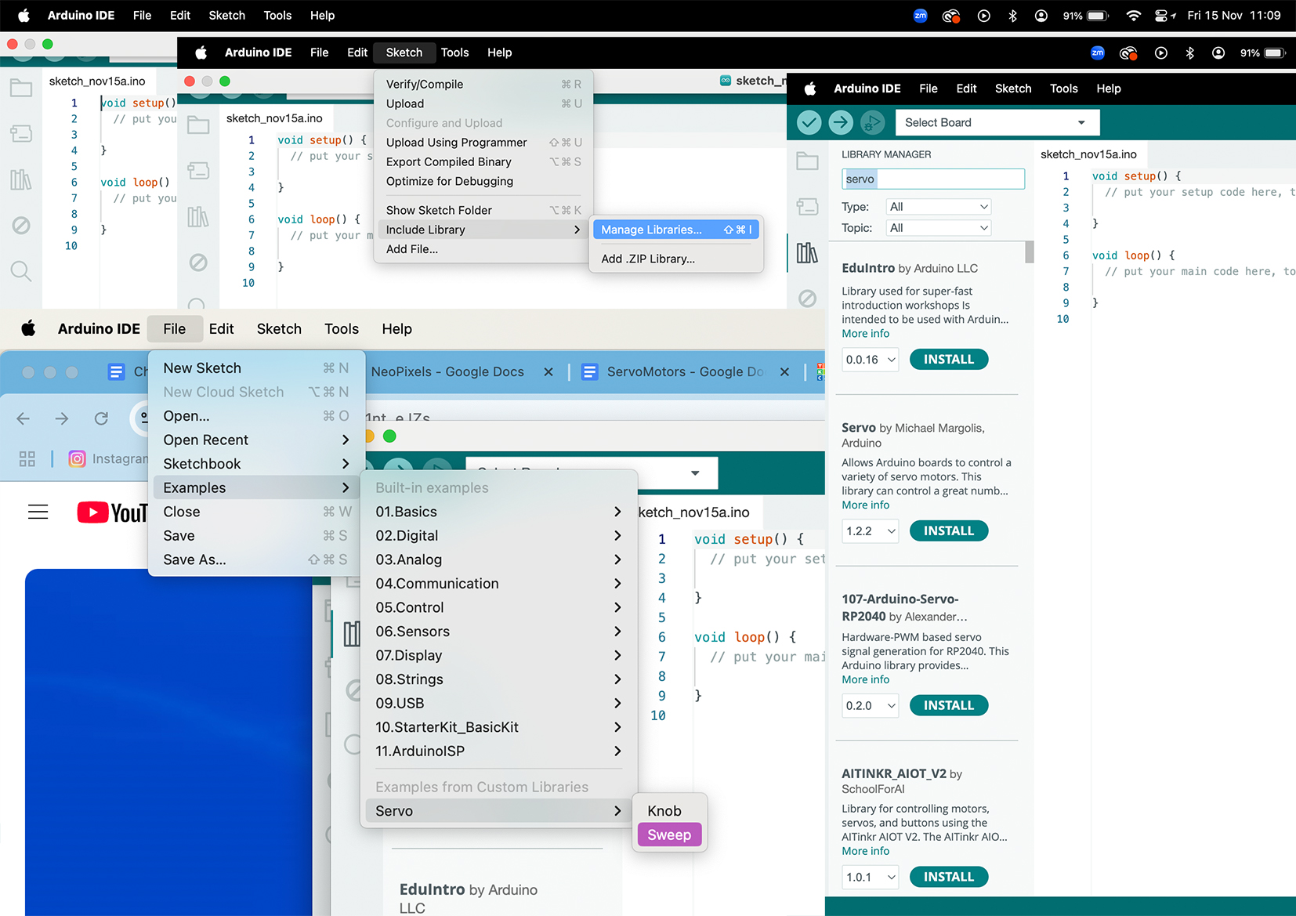Open Control Center icon beside the date

pos(1165,15)
